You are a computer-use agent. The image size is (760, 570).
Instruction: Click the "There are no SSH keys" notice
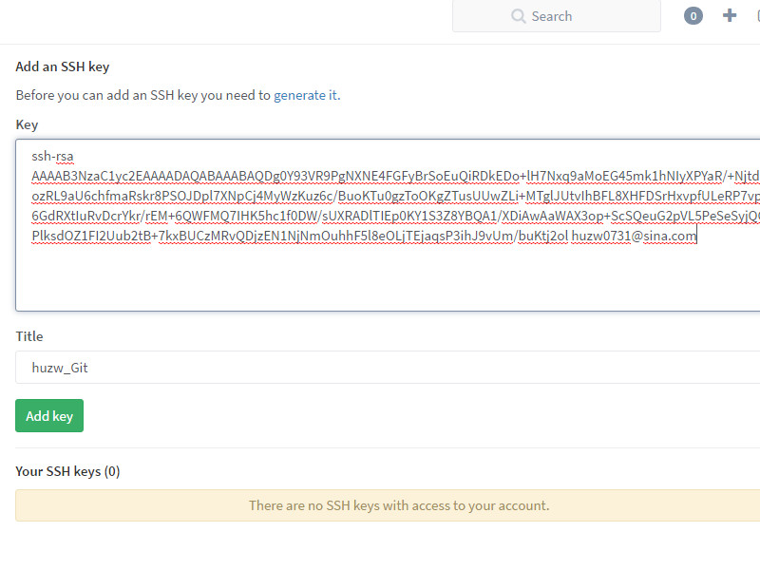[398, 505]
